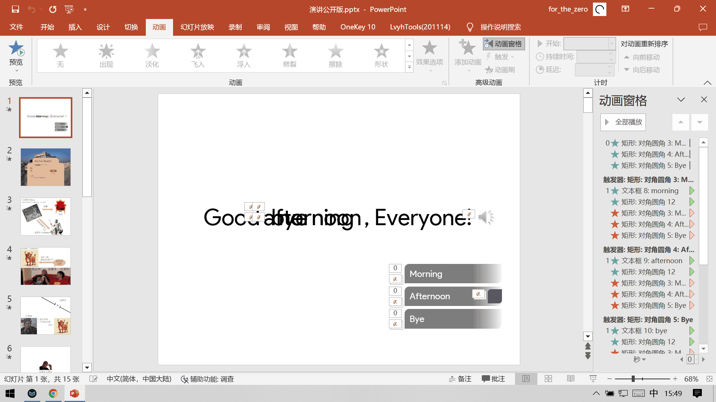Open Effect Options (效果选项) dropdown
This screenshot has width=716, height=402.
point(430,56)
